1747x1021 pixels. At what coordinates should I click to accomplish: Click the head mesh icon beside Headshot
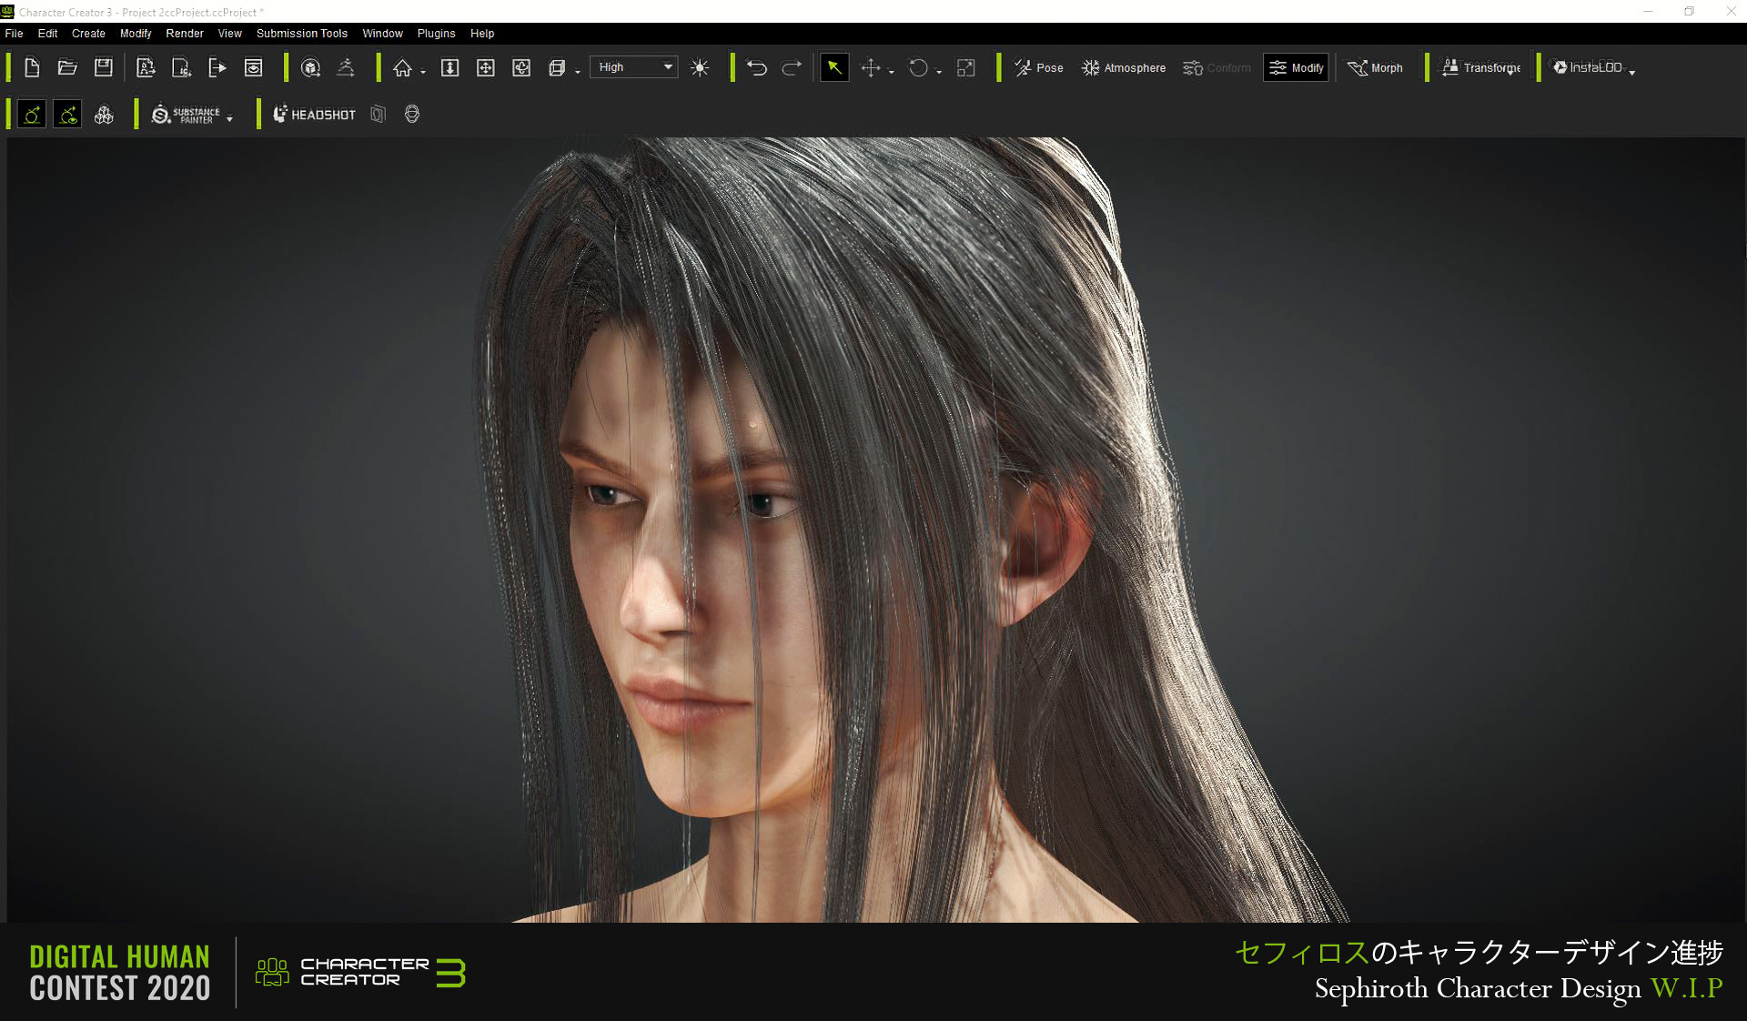[x=412, y=115]
